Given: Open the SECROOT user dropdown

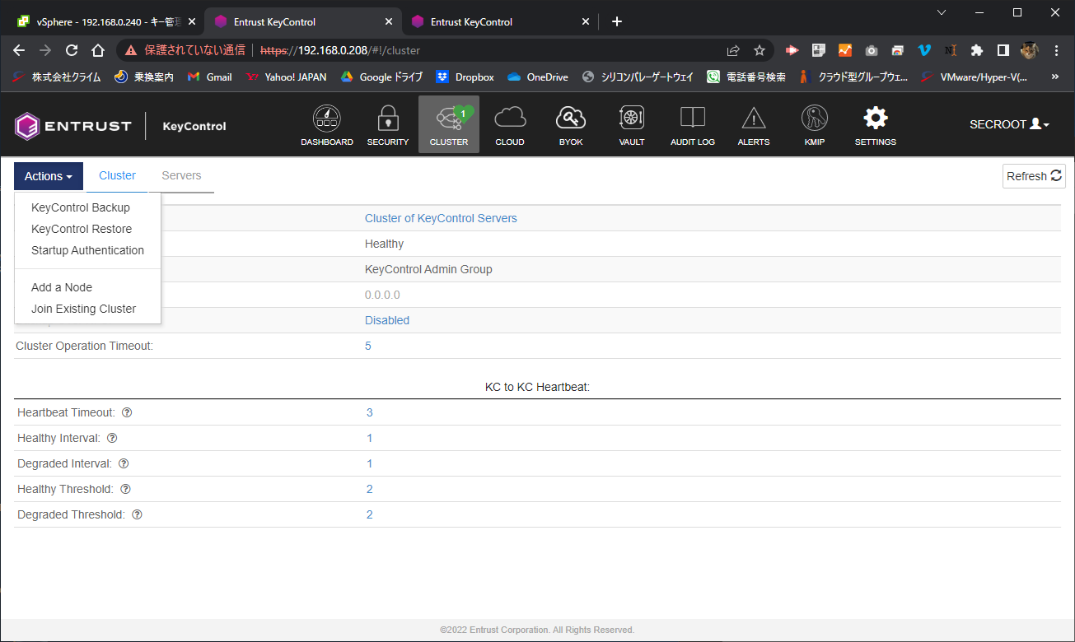Looking at the screenshot, I should pos(1009,124).
